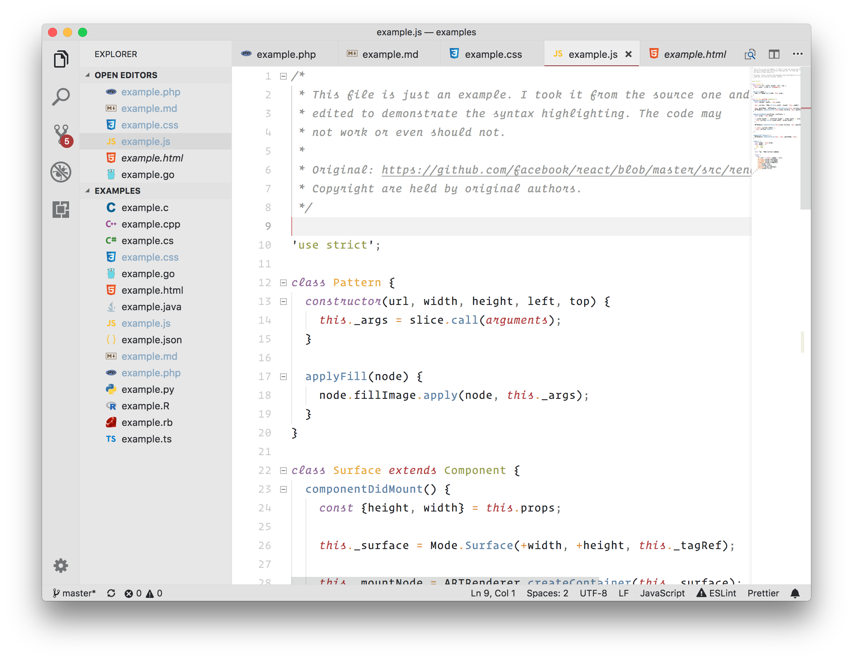This screenshot has height=661, width=853.
Task: Open the Extensions view icon
Action: (x=61, y=210)
